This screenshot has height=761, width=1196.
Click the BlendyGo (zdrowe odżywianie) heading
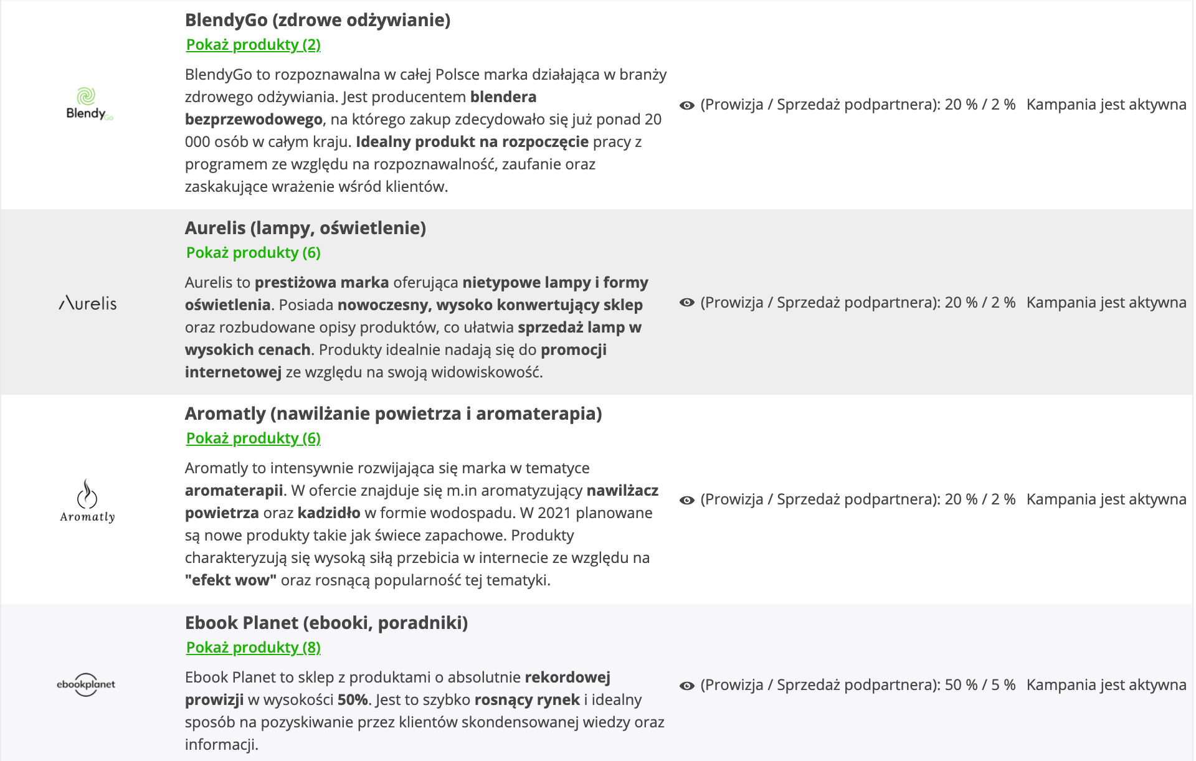pyautogui.click(x=318, y=20)
